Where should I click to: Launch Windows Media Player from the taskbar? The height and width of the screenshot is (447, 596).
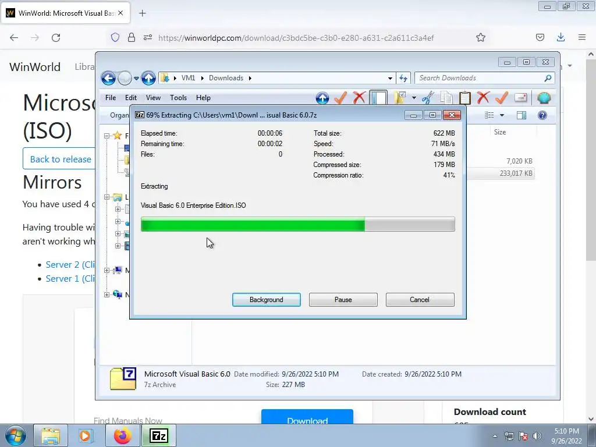click(86, 435)
